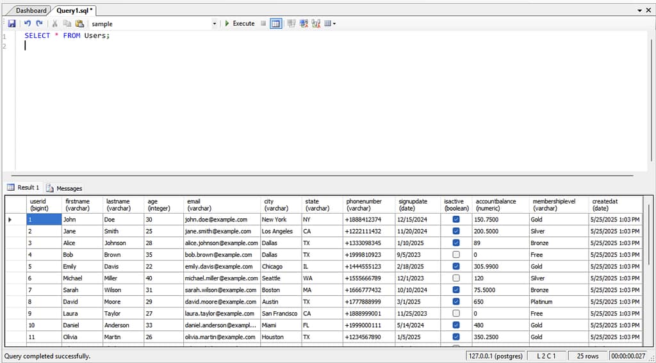Click 'Query completed successfully.' status text
This screenshot has height=363, width=656.
(47, 357)
